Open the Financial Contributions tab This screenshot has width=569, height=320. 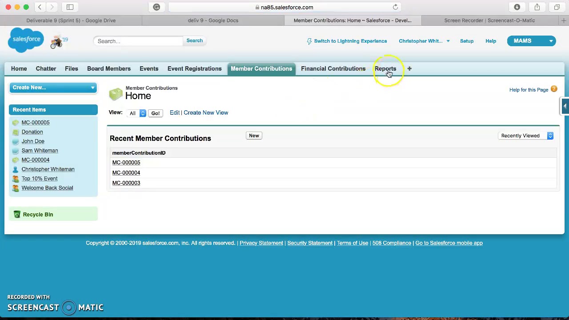[x=333, y=69]
